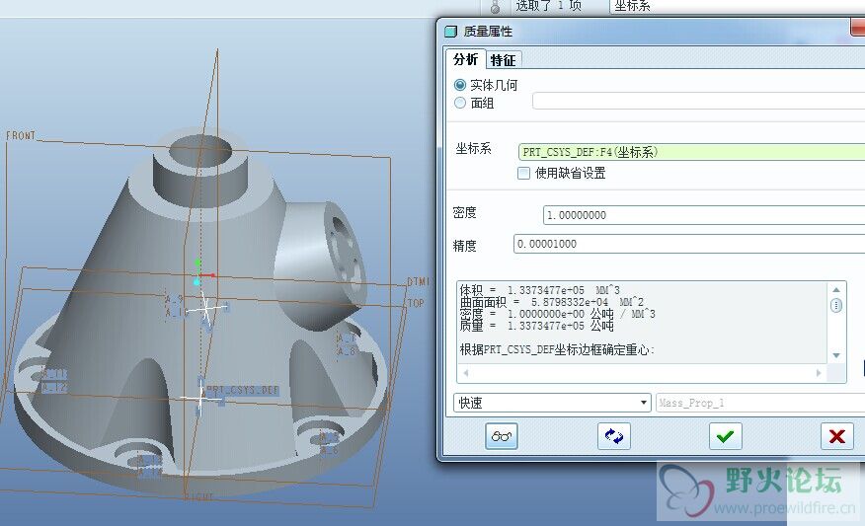Screen dimensions: 865x526
Task: Switch to the 特征 tab
Action: tap(503, 60)
